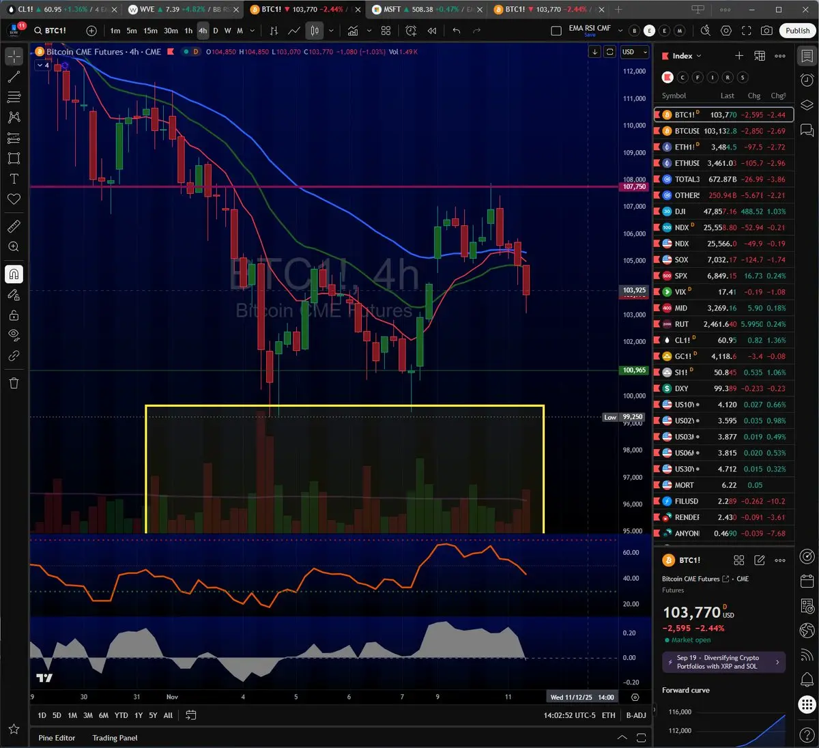Viewport: 819px width, 748px height.
Task: Set the date range to YTD
Action: [121, 715]
